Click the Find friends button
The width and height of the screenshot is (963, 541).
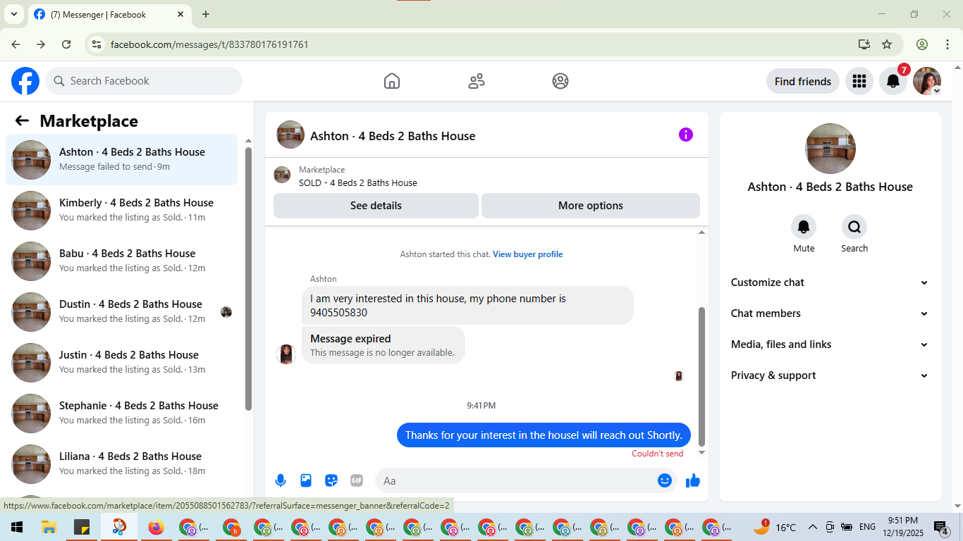[803, 81]
